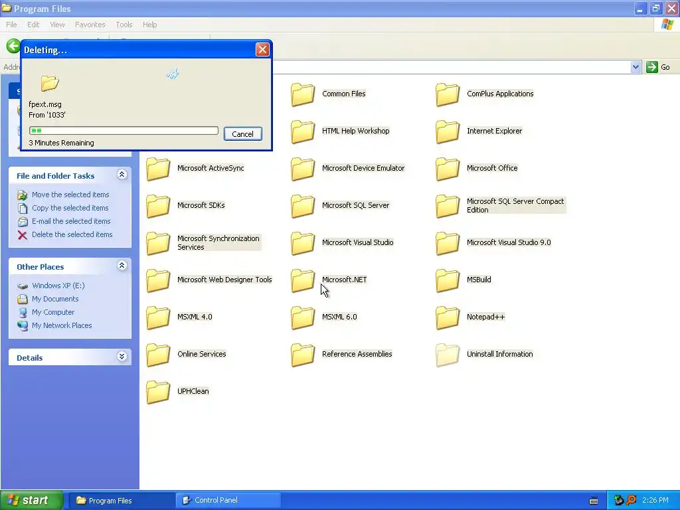Screen dimensions: 680x510
Task: Click the 'fpext.msg' filename text
Action: click(45, 104)
